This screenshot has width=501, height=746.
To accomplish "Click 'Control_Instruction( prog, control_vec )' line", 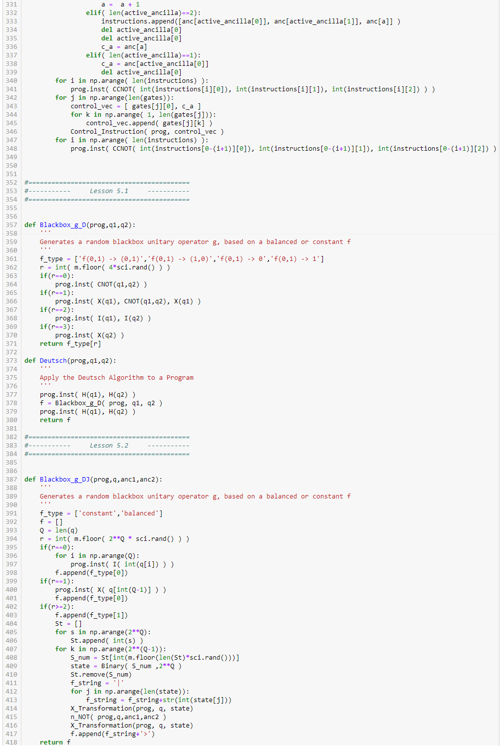I will pyautogui.click(x=147, y=132).
